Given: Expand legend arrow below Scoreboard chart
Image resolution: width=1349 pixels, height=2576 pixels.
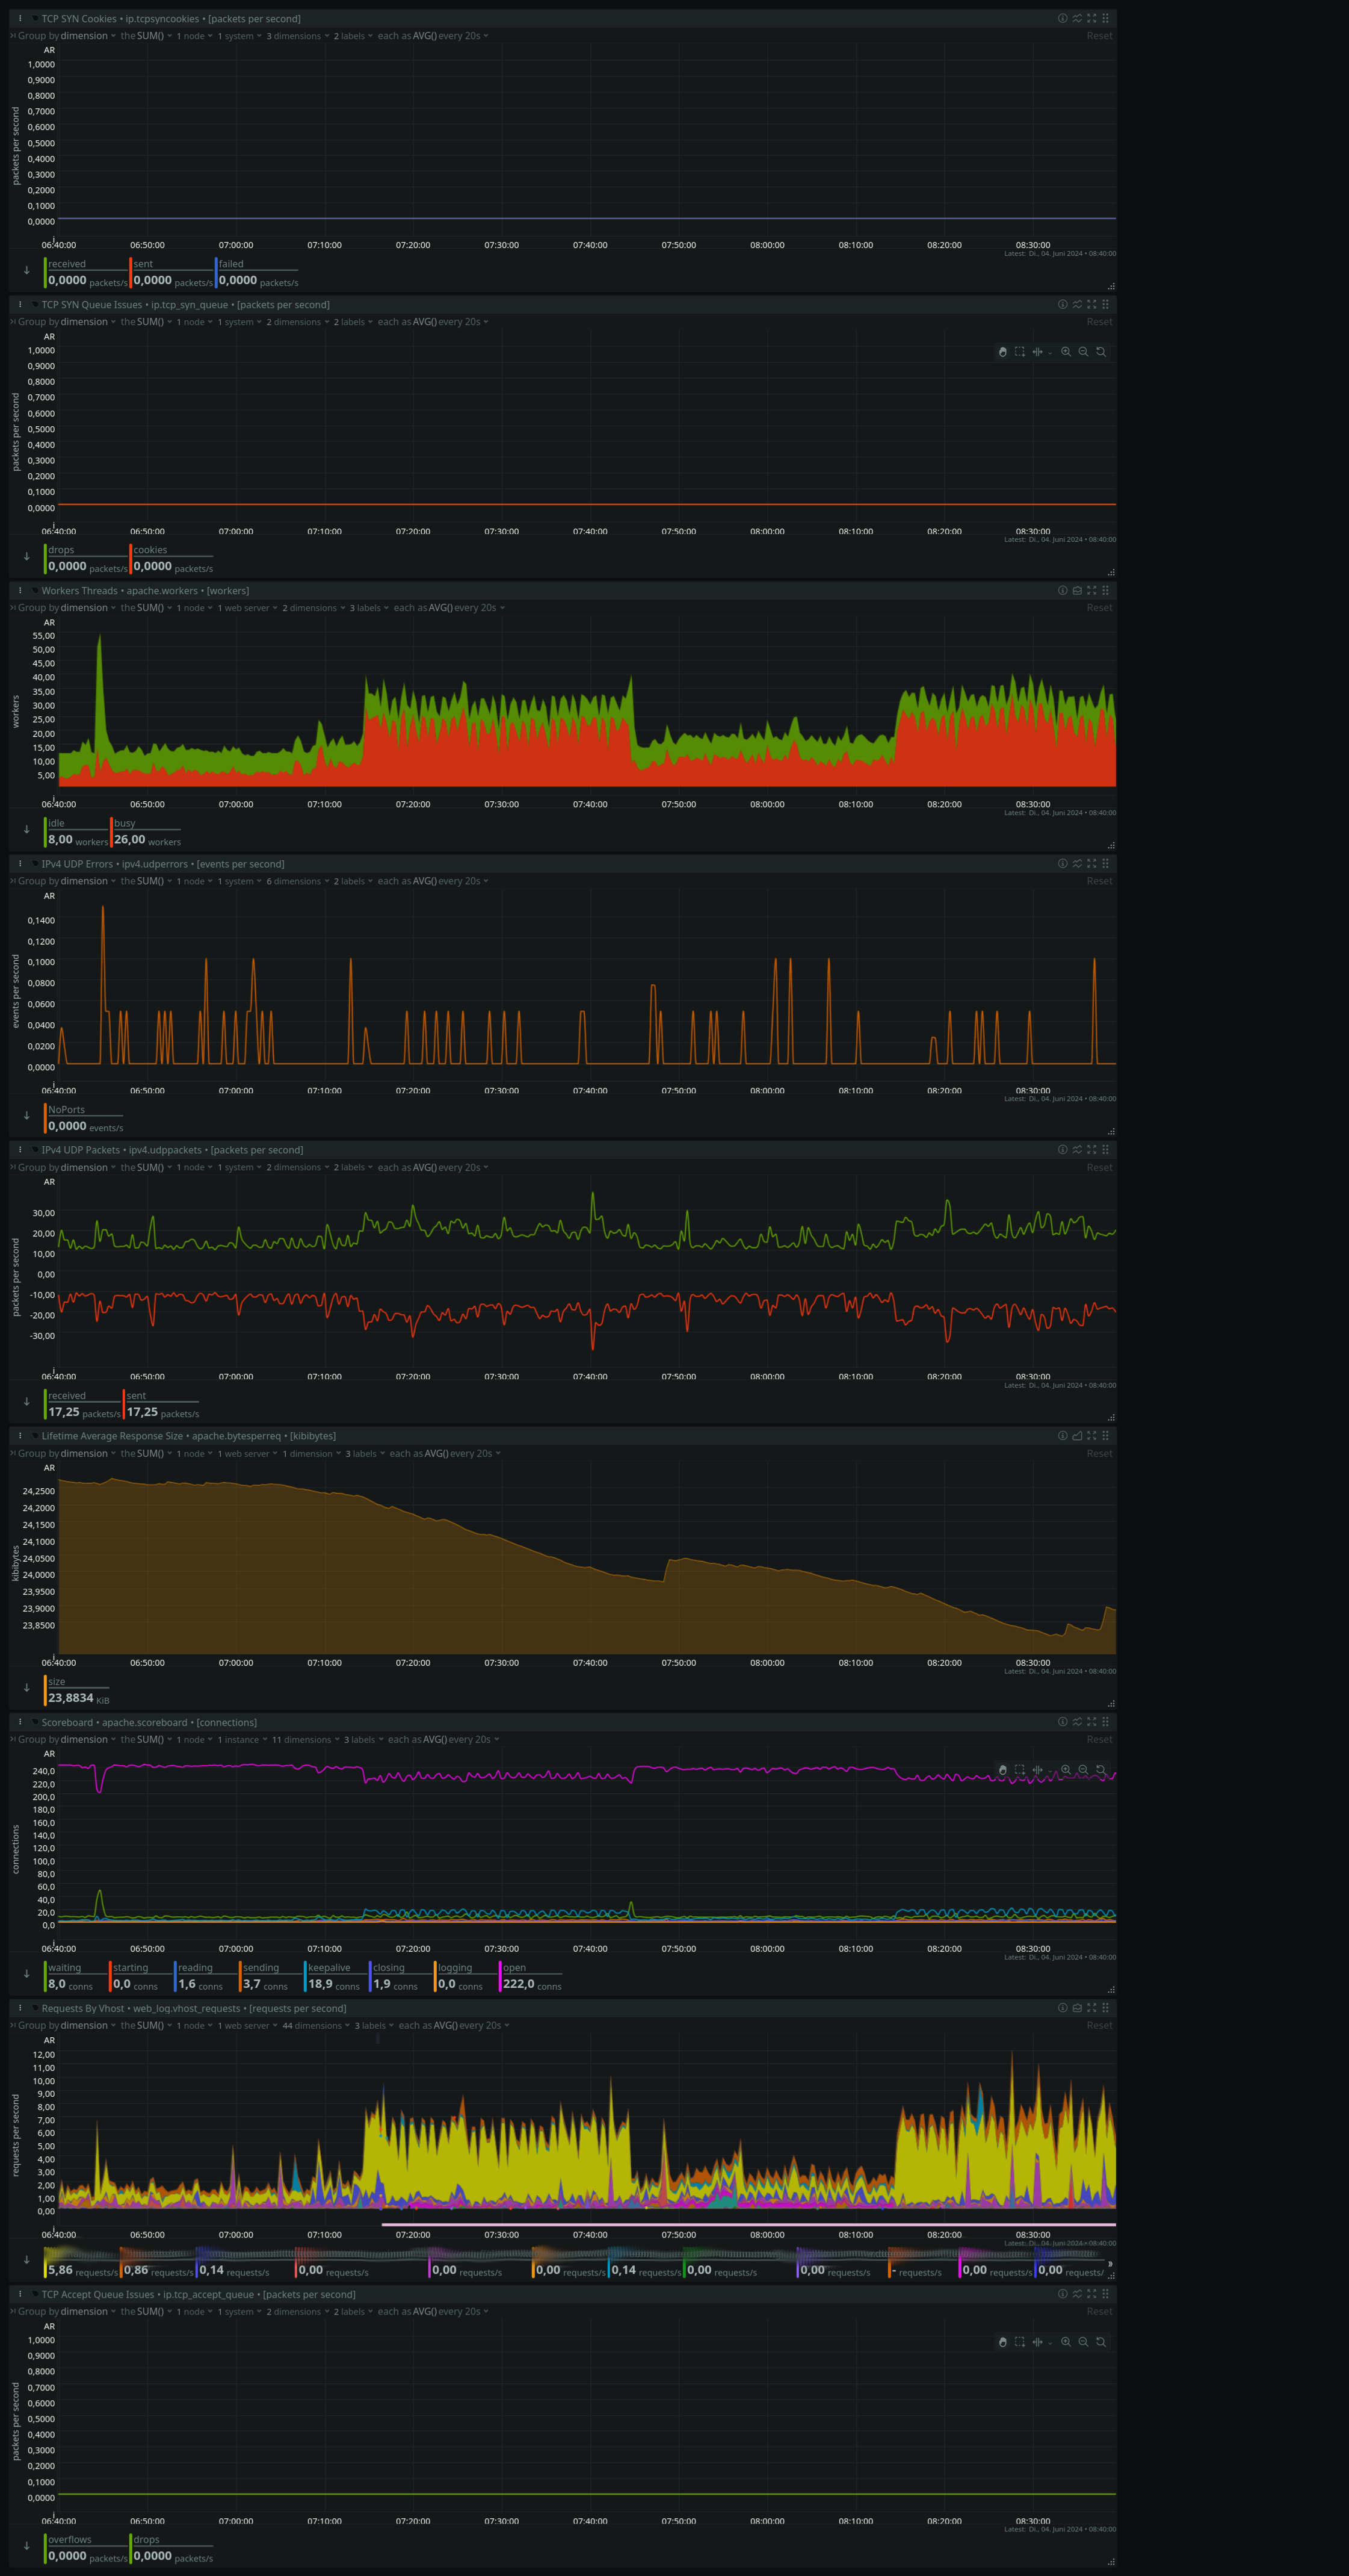Looking at the screenshot, I should (x=26, y=1974).
